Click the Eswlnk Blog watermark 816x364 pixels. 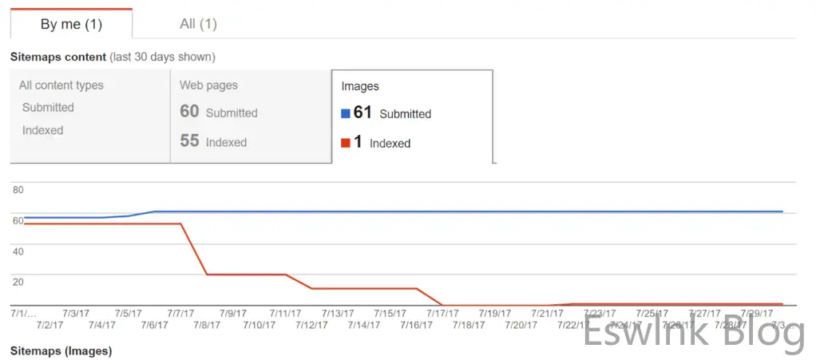coord(693,333)
